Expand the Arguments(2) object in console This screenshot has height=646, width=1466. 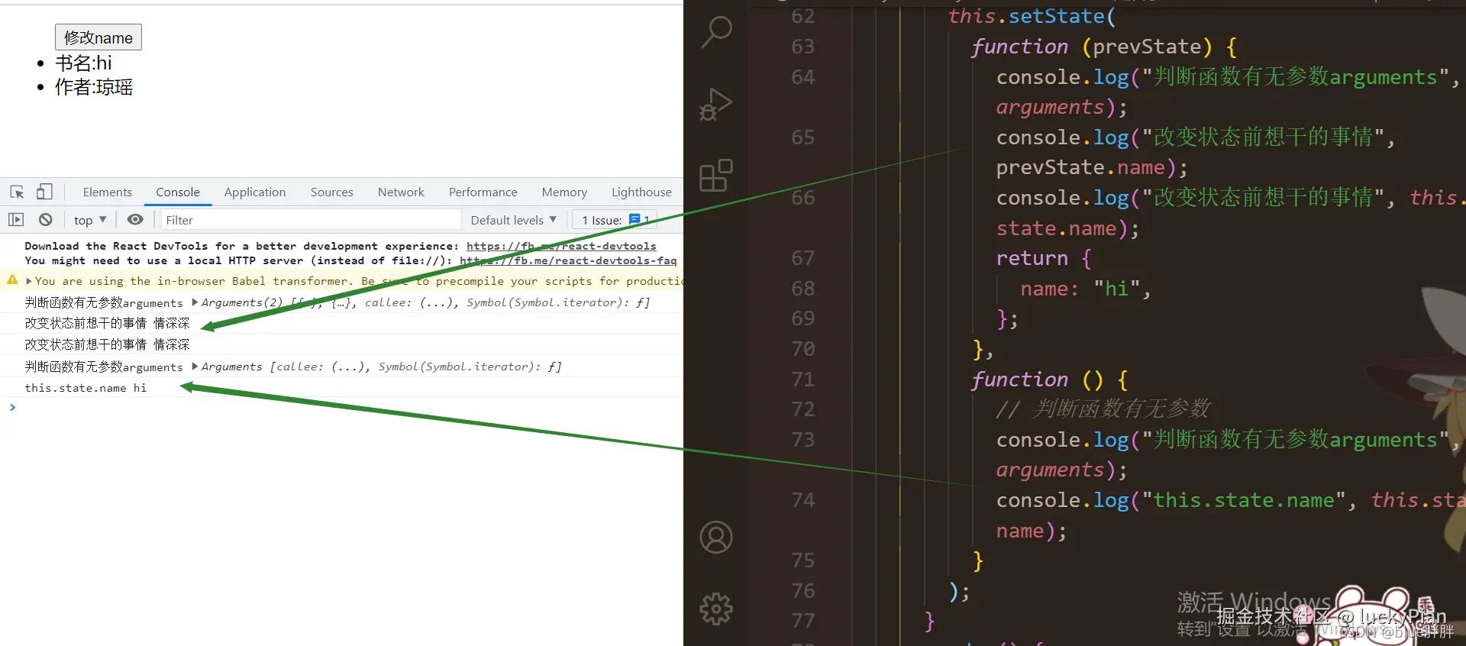[x=195, y=302]
